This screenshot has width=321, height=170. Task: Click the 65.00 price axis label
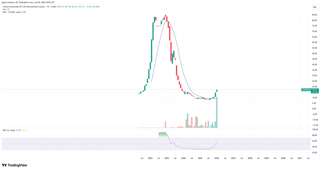(315, 37)
